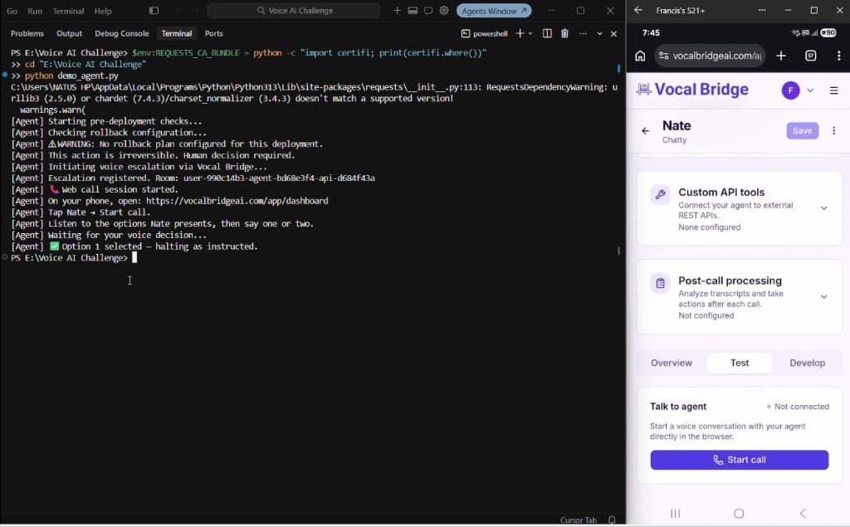Tap the Vocal Bridge logo
850x527 pixels.
click(x=692, y=90)
